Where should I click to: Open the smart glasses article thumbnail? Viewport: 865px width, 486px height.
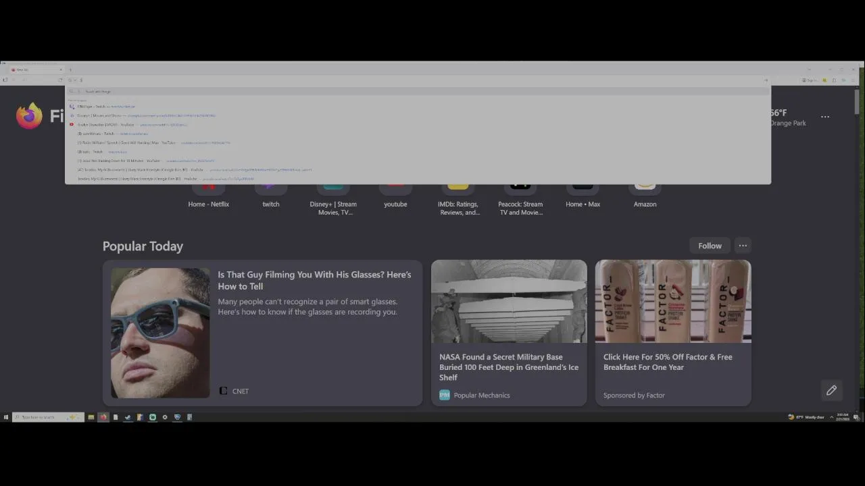160,333
